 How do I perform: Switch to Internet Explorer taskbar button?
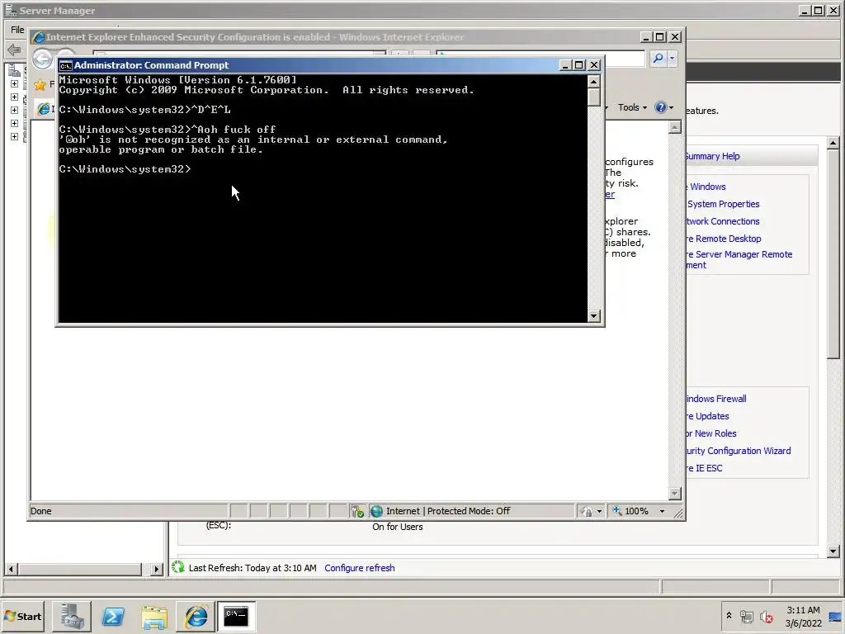pyautogui.click(x=196, y=616)
